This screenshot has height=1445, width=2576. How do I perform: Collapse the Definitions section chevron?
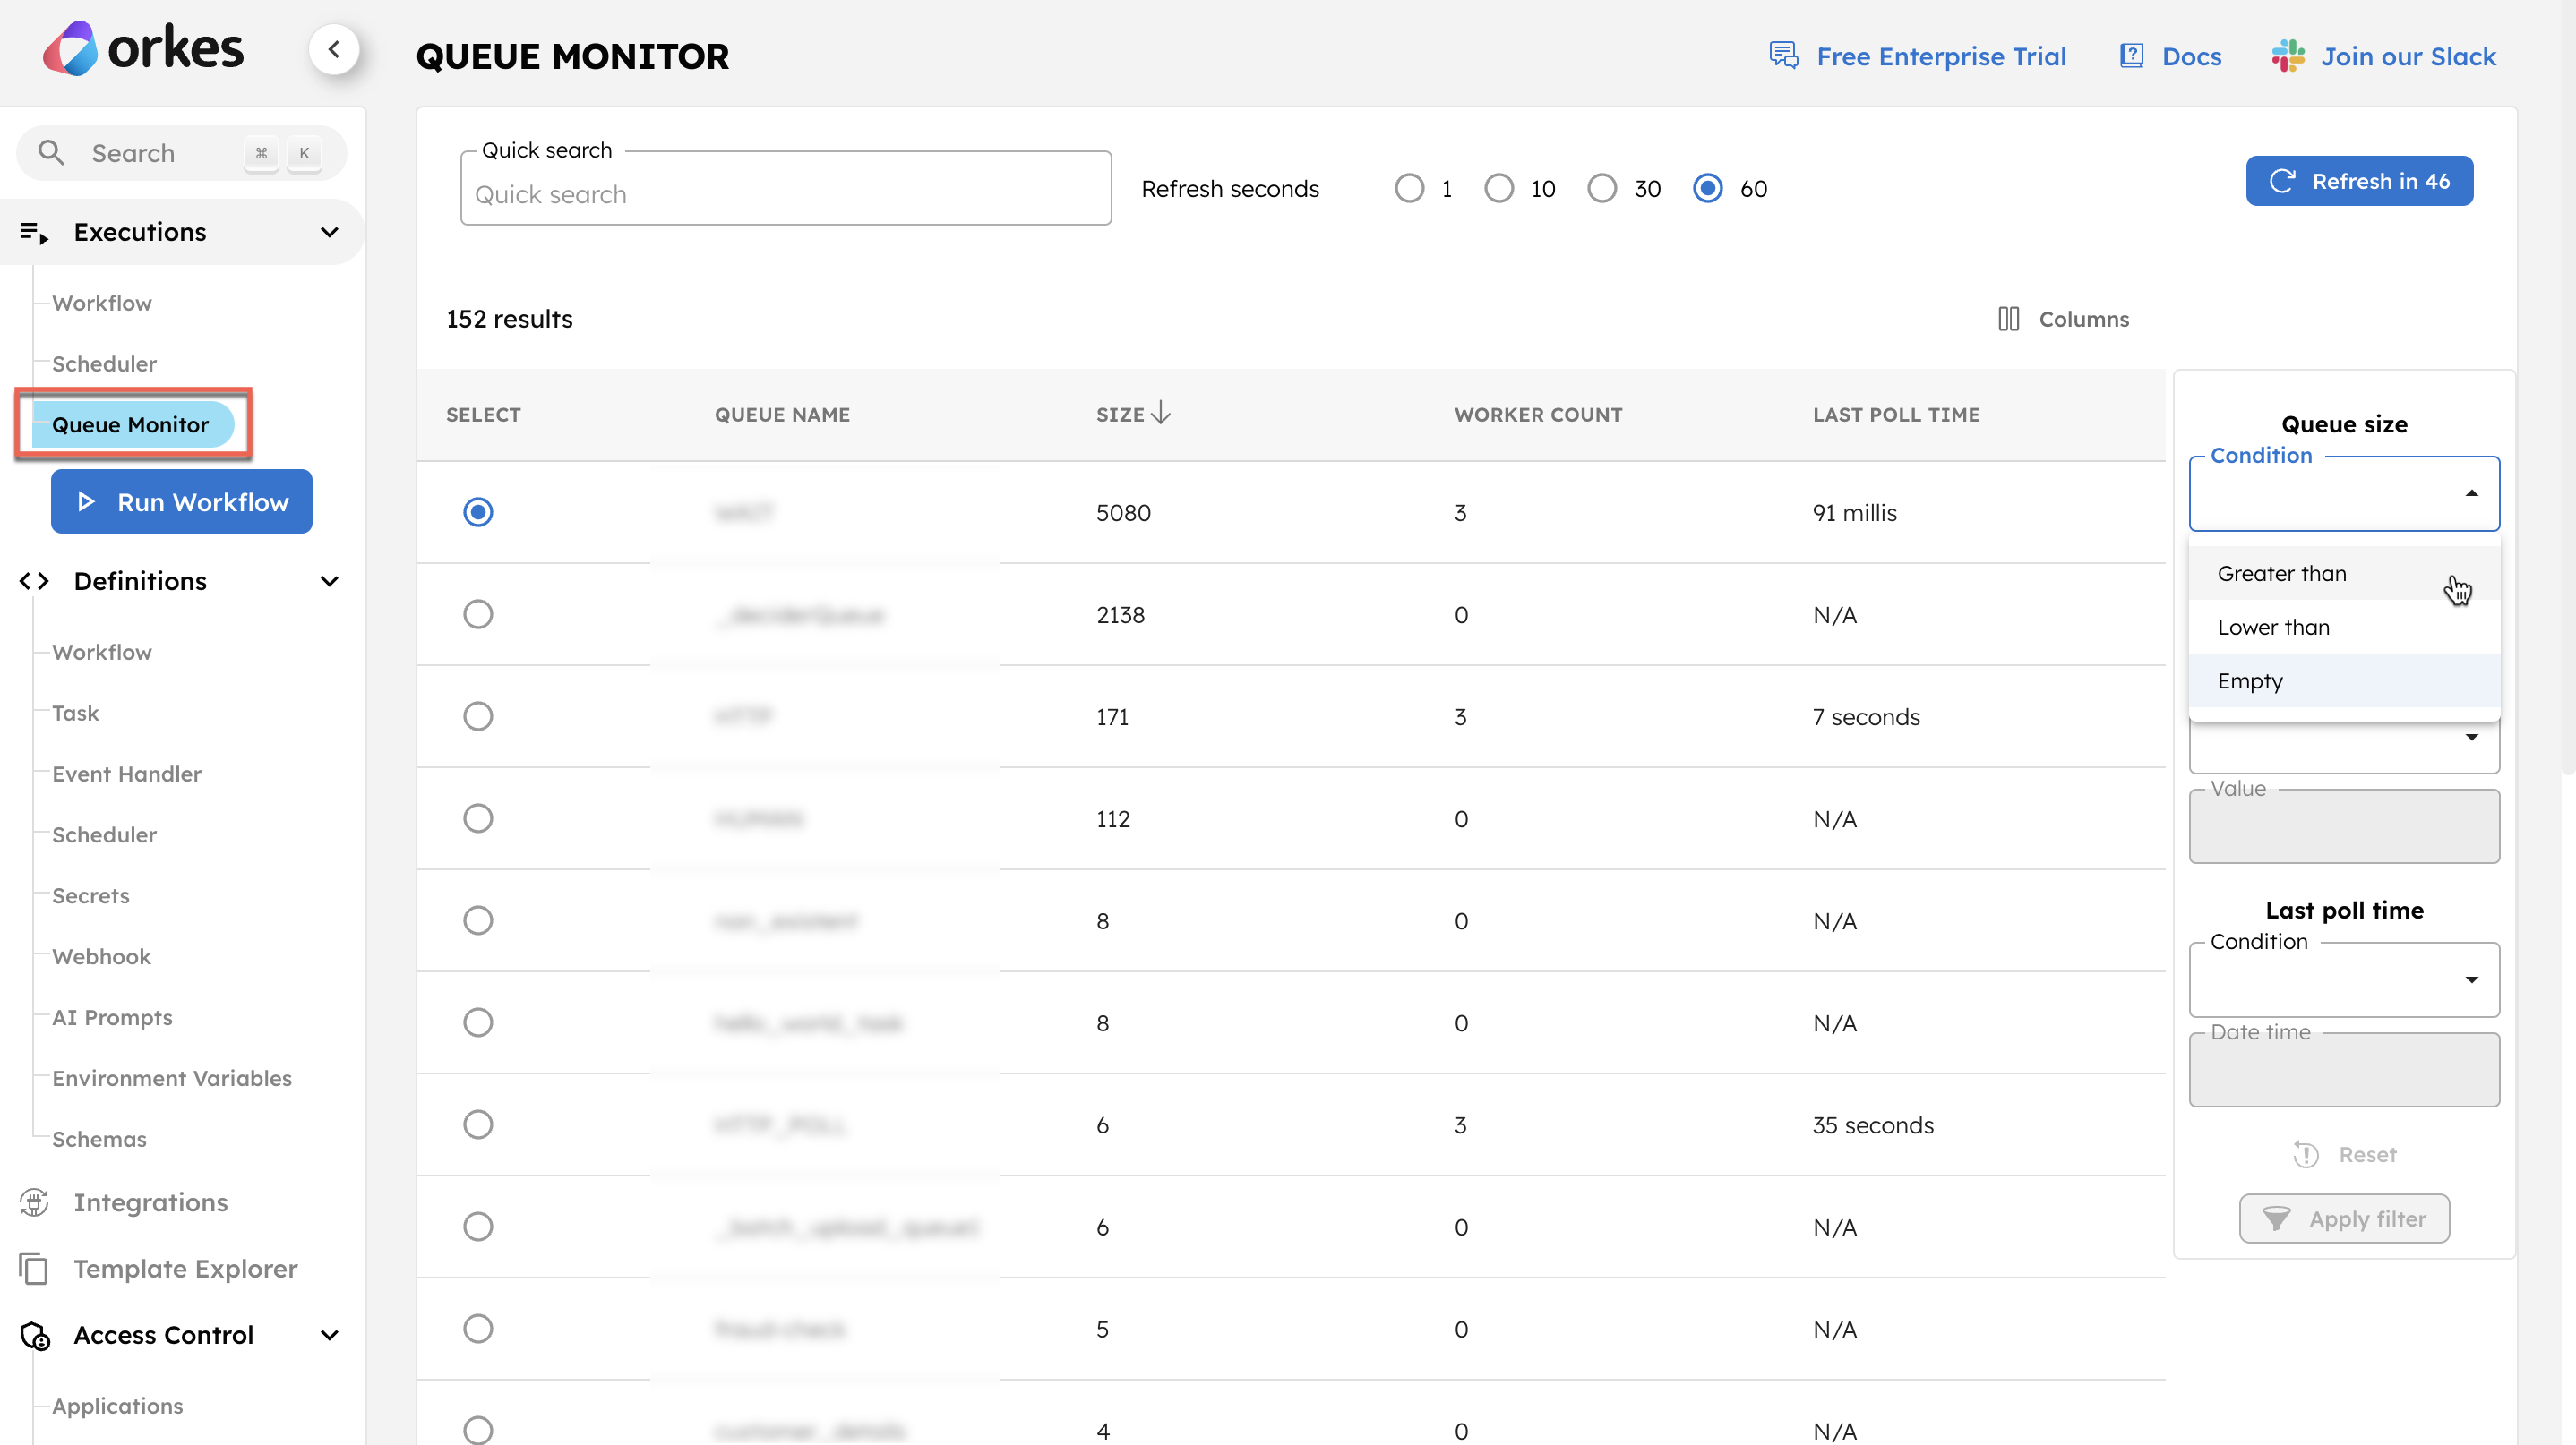coord(329,581)
